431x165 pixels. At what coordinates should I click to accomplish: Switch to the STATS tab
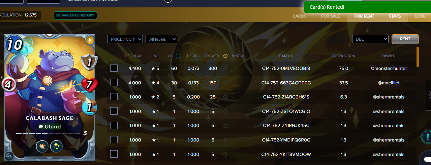click(x=395, y=16)
